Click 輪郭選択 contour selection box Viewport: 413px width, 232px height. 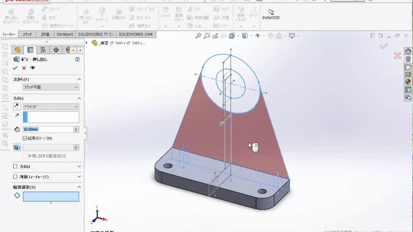[x=51, y=197]
